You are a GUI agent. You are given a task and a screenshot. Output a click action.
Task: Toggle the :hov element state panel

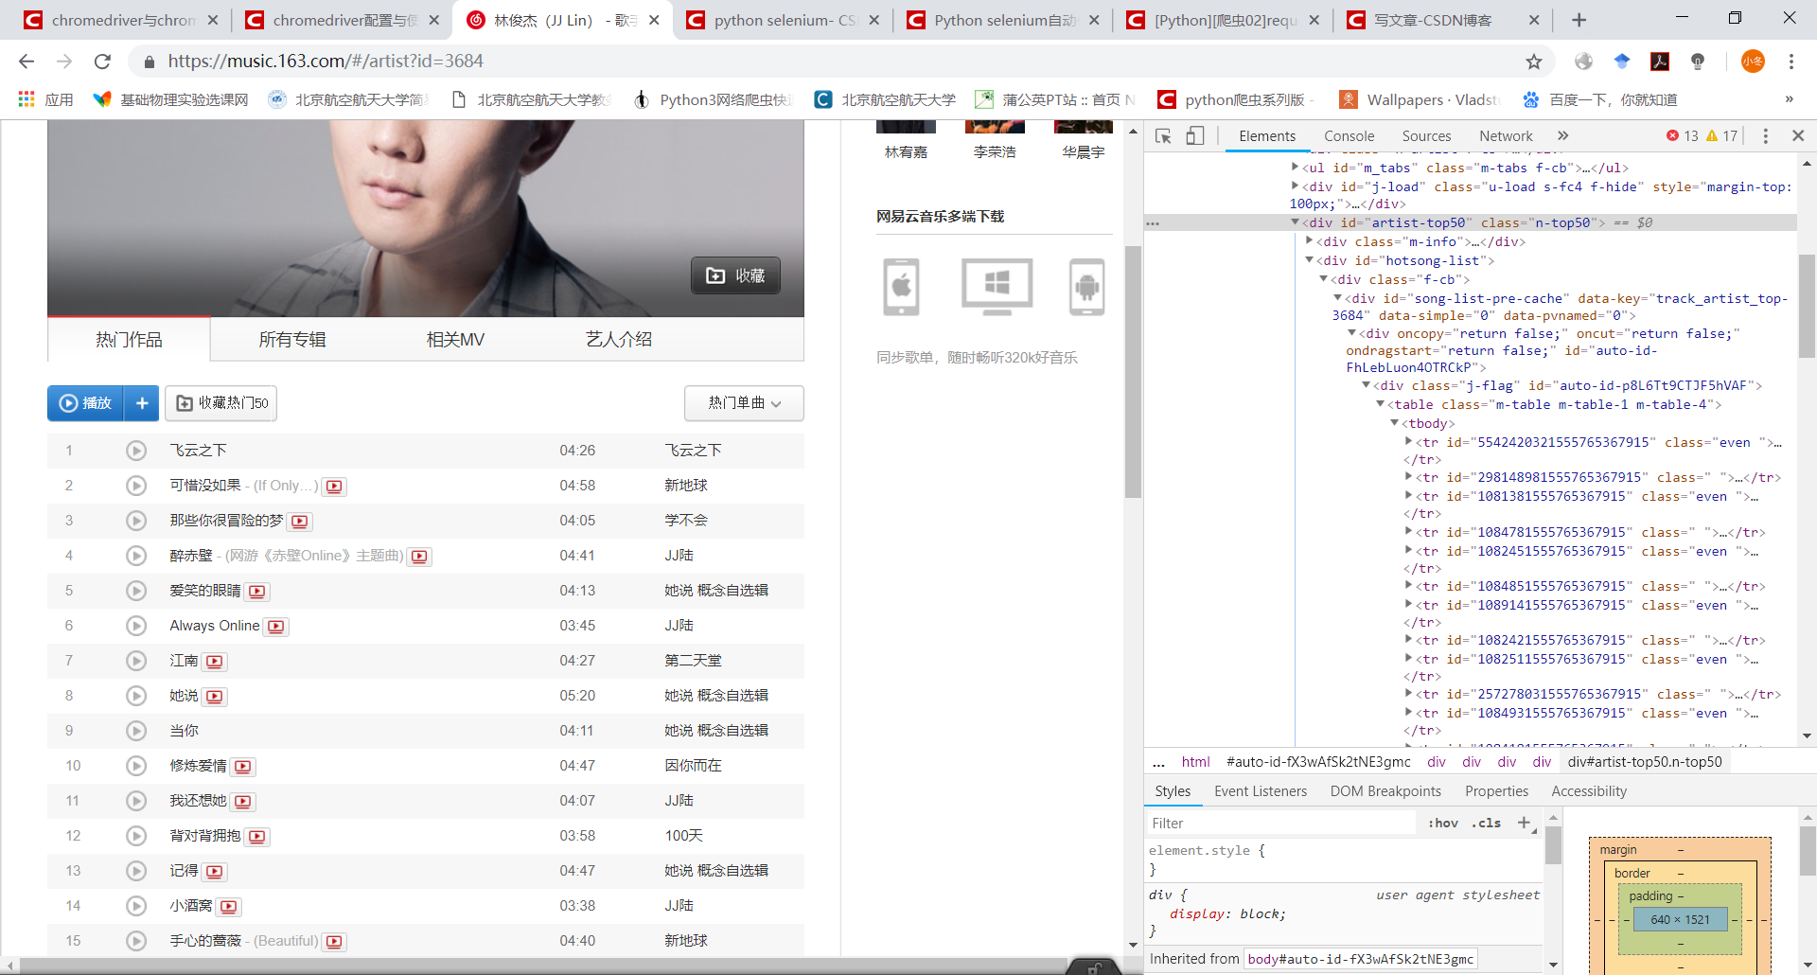click(x=1443, y=824)
